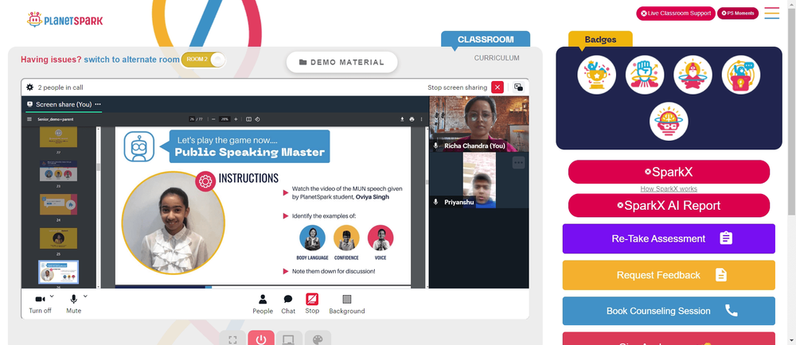Click the red power button
The width and height of the screenshot is (796, 345).
coord(261,339)
